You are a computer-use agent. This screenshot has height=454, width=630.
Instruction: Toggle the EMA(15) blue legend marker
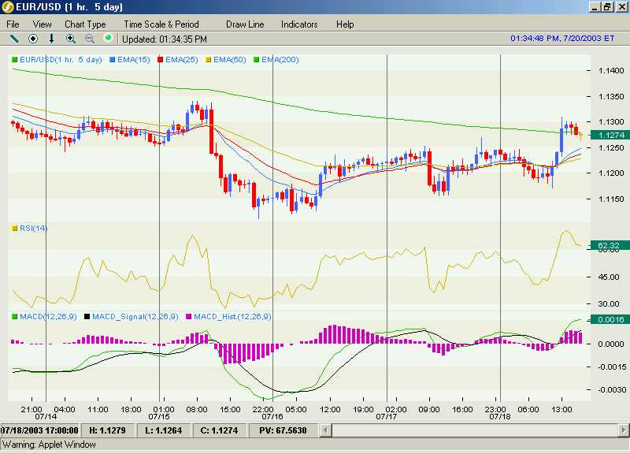[113, 60]
